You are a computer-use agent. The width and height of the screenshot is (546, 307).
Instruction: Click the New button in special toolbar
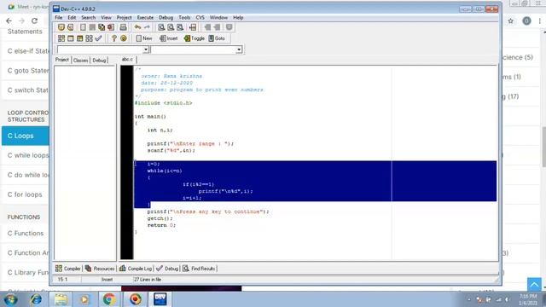coord(144,38)
